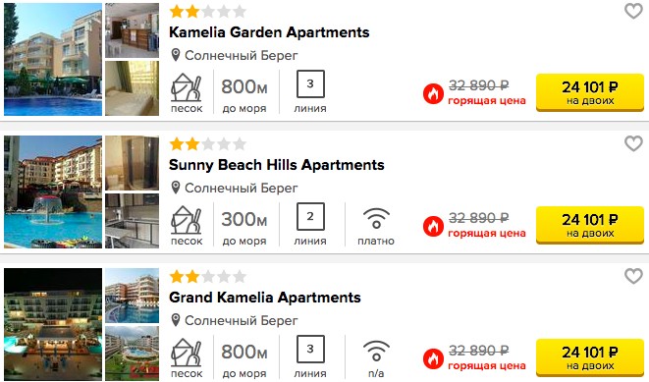The width and height of the screenshot is (649, 382).
Task: Click Wi-Fi paid icon for Sunny Beach Hills
Action: pyautogui.click(x=376, y=218)
